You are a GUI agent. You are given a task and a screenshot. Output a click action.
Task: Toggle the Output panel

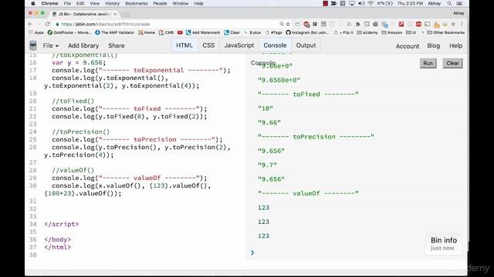point(306,45)
